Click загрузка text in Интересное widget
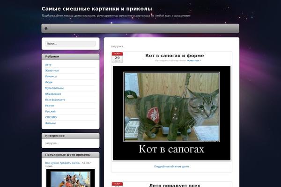This screenshot has height=187, width=281. pos(52,143)
